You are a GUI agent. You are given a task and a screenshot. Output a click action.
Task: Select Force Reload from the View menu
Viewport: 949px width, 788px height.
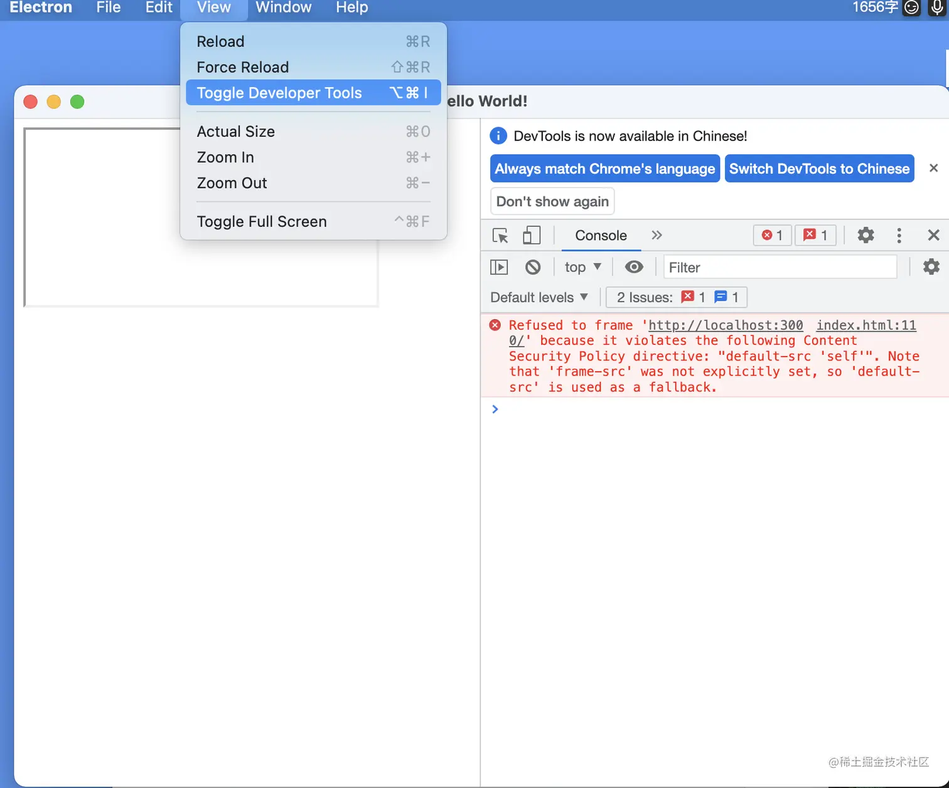313,67
